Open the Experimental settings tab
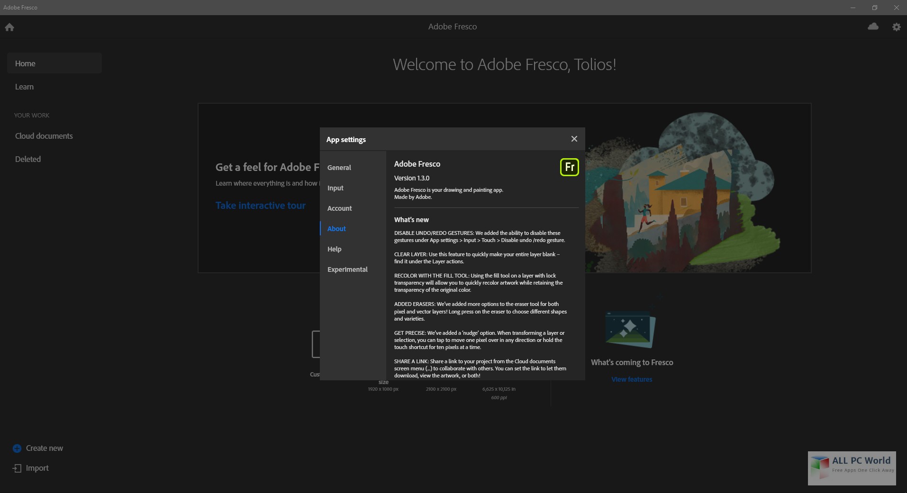This screenshot has height=493, width=907. 353,269
